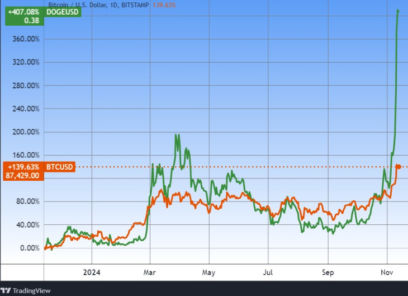Click the 360.00% axis label
This screenshot has width=408, height=296.
pyautogui.click(x=26, y=39)
